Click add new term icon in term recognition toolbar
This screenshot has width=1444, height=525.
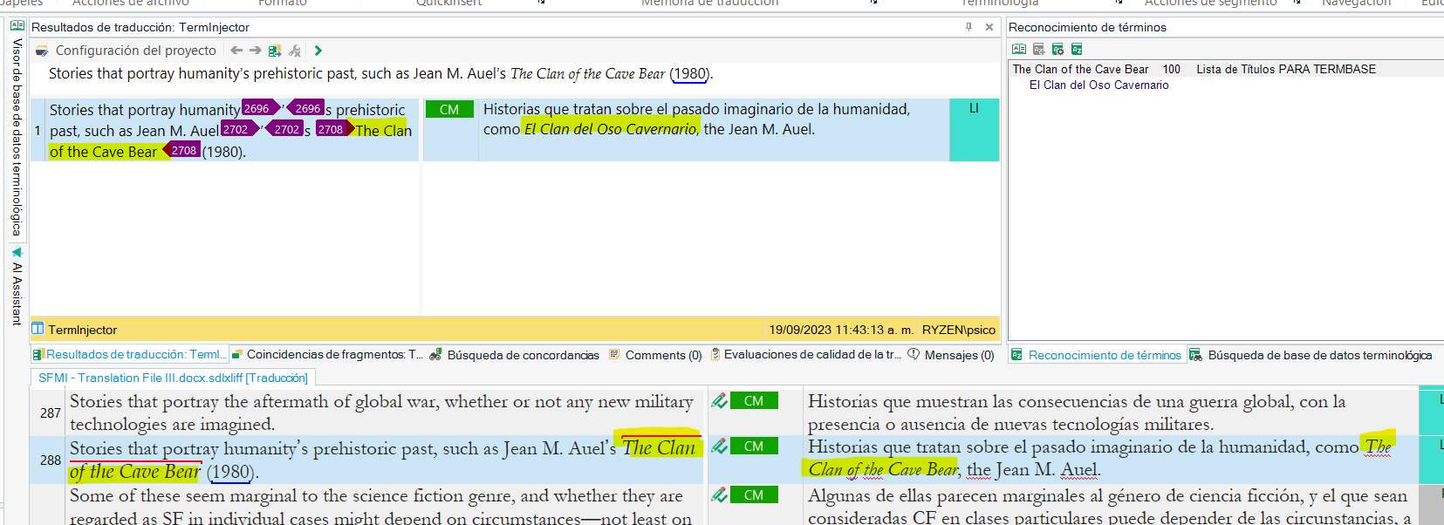pos(1038,50)
